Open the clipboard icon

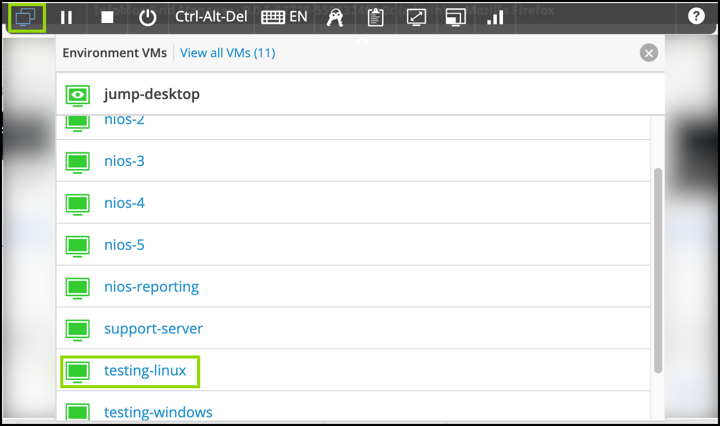pos(375,18)
